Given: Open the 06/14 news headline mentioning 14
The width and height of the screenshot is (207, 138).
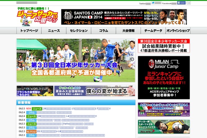Looking at the screenshot, I should (x=67, y=116).
